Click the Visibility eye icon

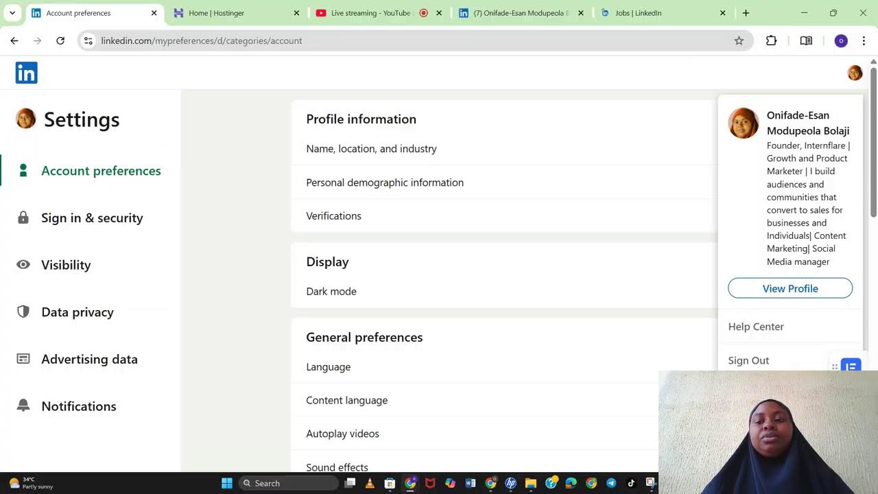pyautogui.click(x=23, y=265)
